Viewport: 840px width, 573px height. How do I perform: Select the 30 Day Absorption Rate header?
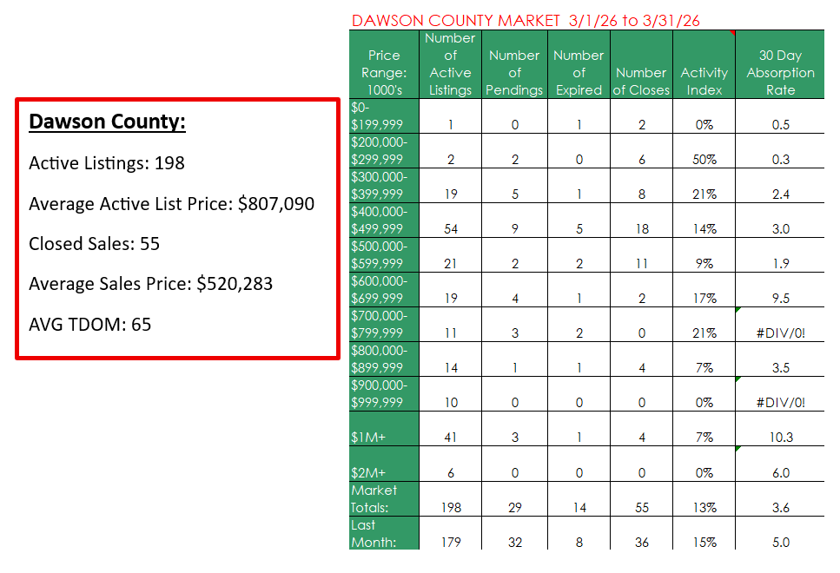coord(780,72)
